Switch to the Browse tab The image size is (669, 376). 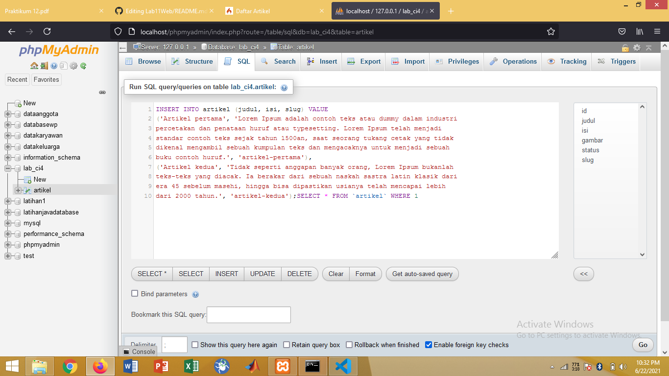click(x=142, y=61)
